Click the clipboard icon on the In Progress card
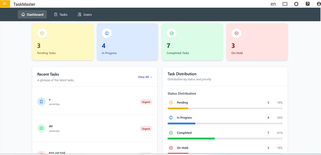Screen dimensions: 321x155 107,33
